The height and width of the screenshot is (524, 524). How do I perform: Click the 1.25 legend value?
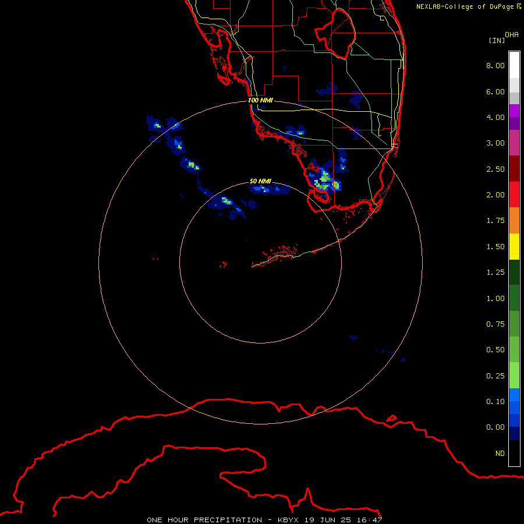[495, 272]
